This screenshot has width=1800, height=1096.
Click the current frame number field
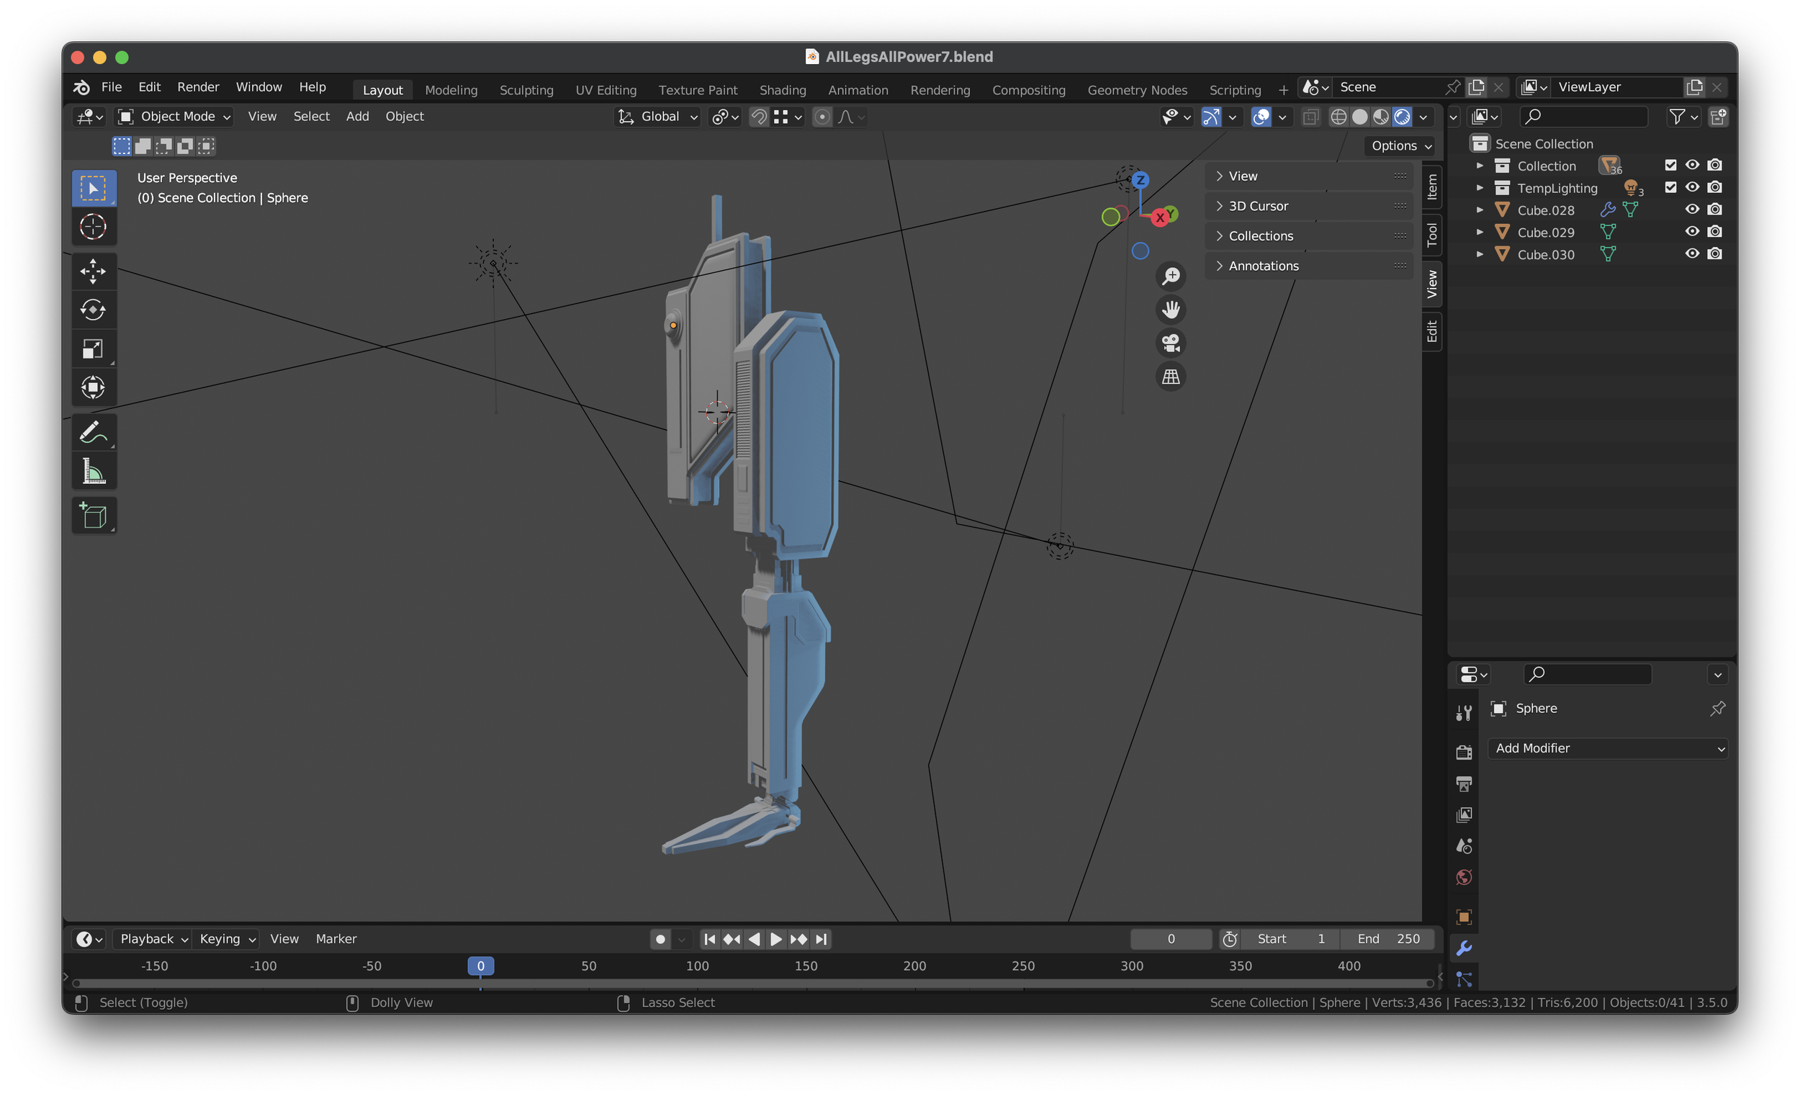1171,939
